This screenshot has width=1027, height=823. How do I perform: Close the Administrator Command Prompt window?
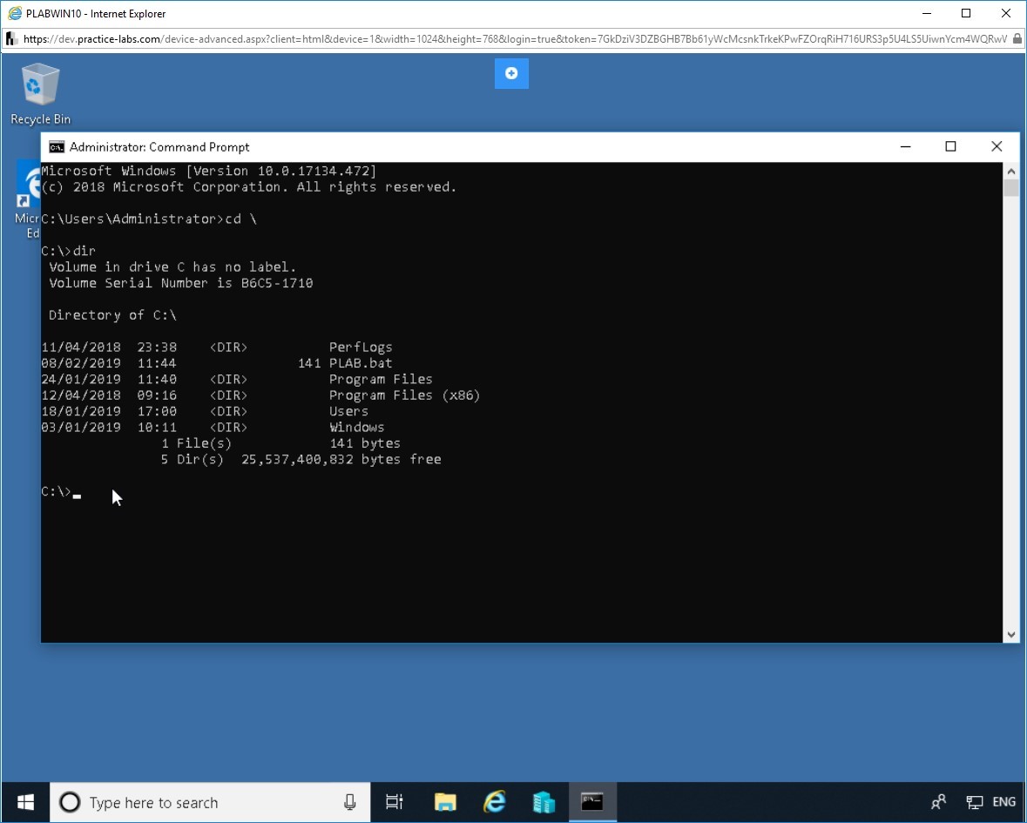[997, 147]
